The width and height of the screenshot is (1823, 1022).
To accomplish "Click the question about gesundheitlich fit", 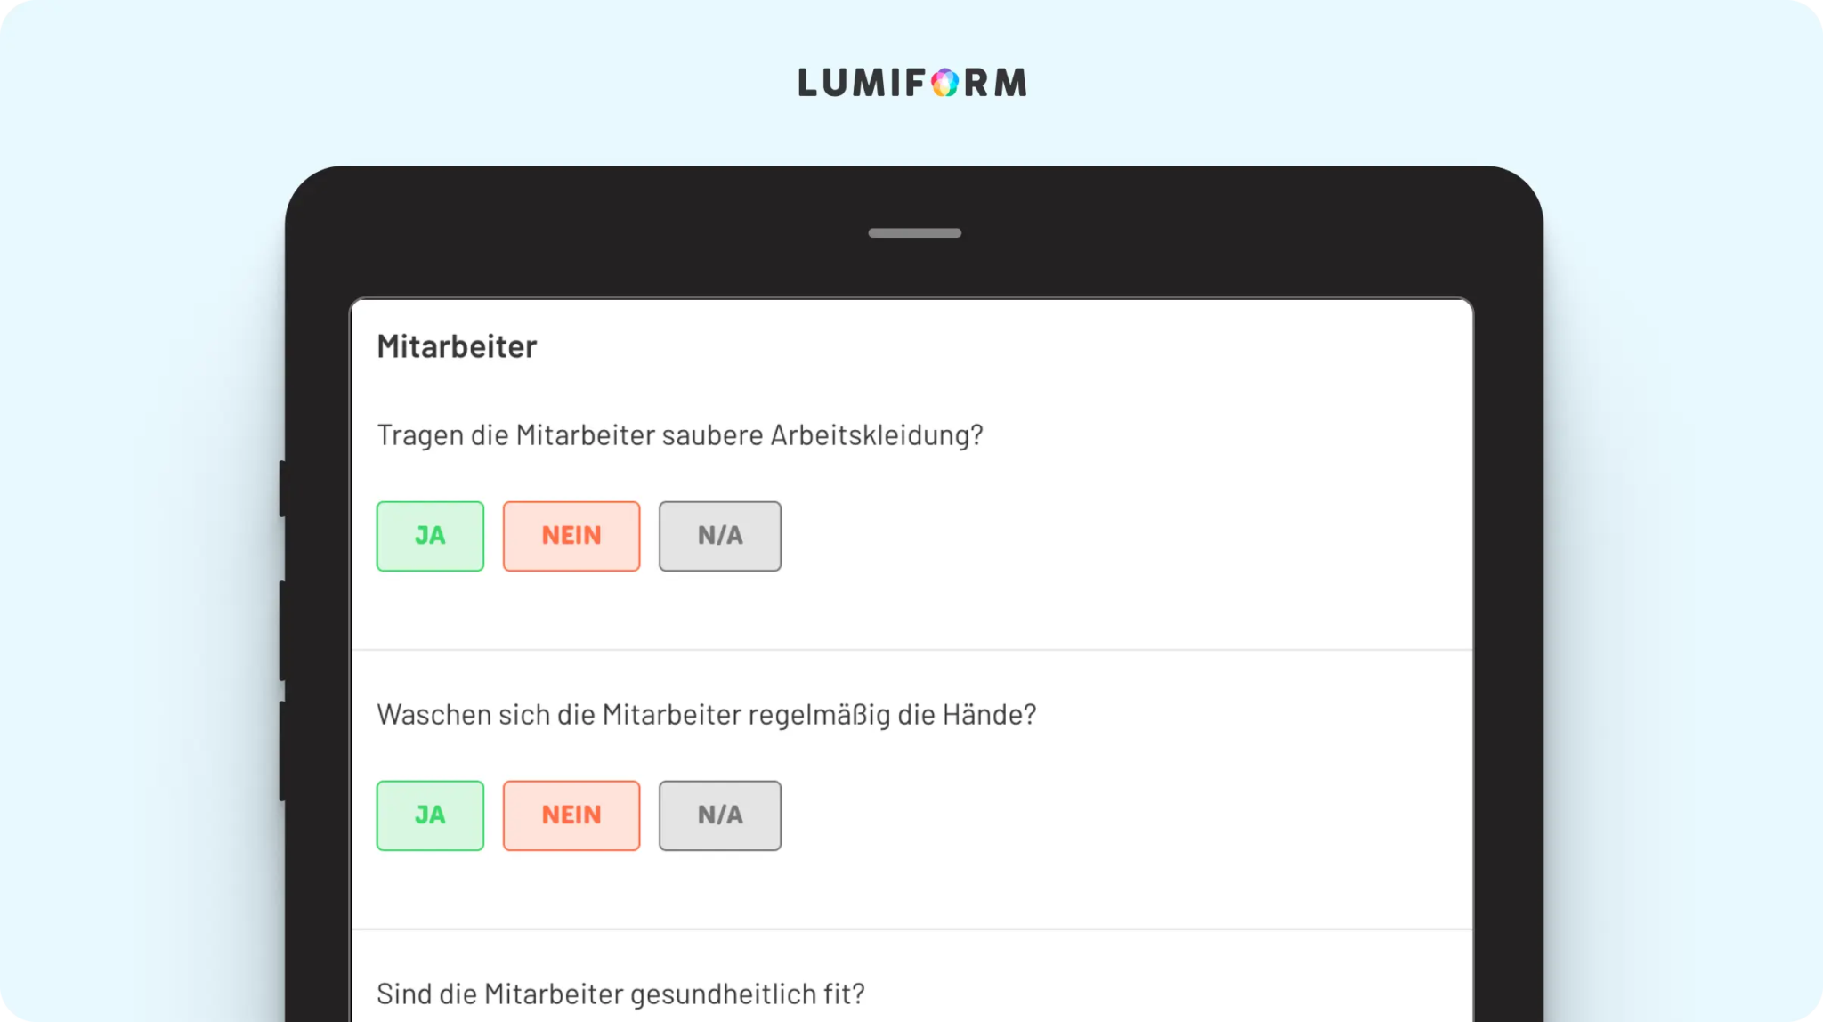I will tap(620, 994).
